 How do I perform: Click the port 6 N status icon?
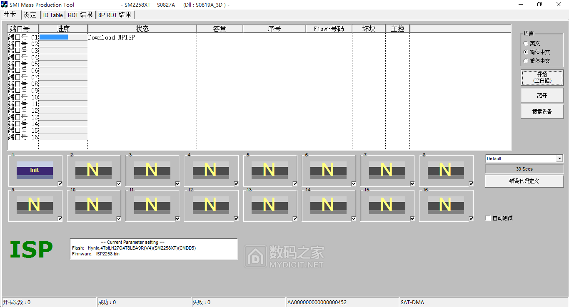tap(328, 170)
